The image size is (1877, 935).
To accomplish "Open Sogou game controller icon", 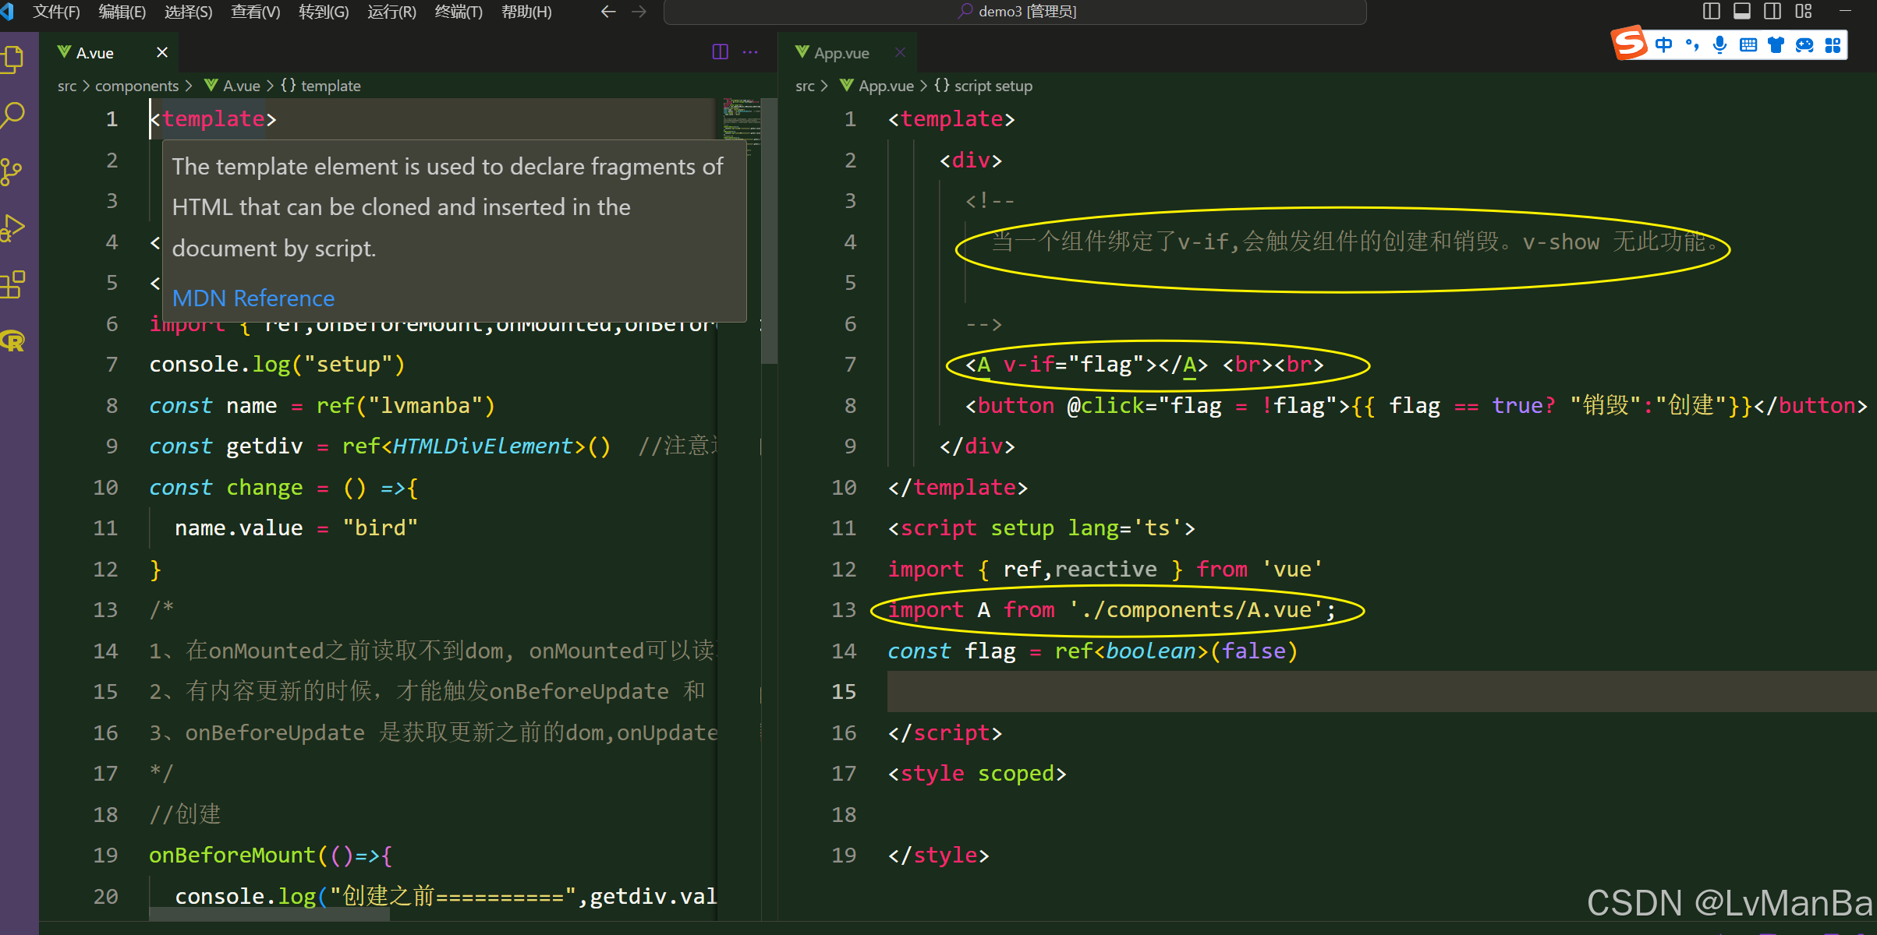I will (1804, 44).
